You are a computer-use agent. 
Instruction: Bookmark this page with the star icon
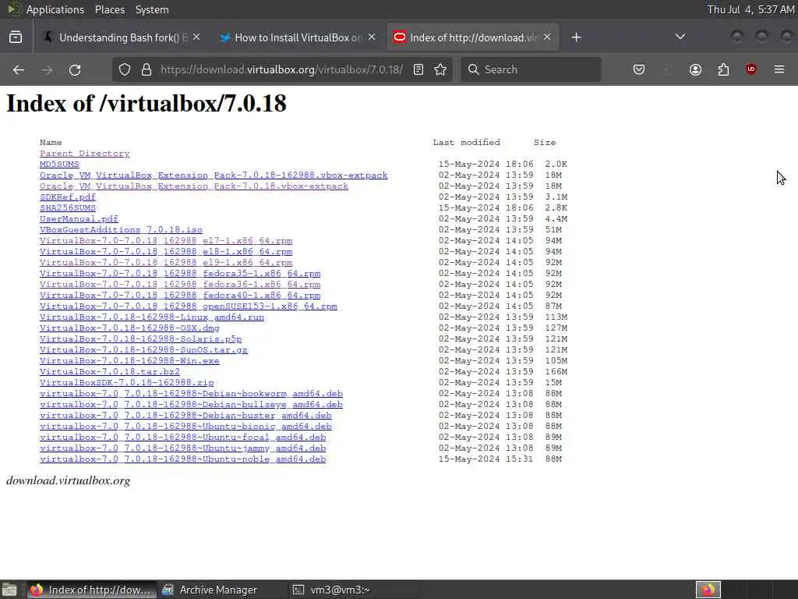point(441,69)
